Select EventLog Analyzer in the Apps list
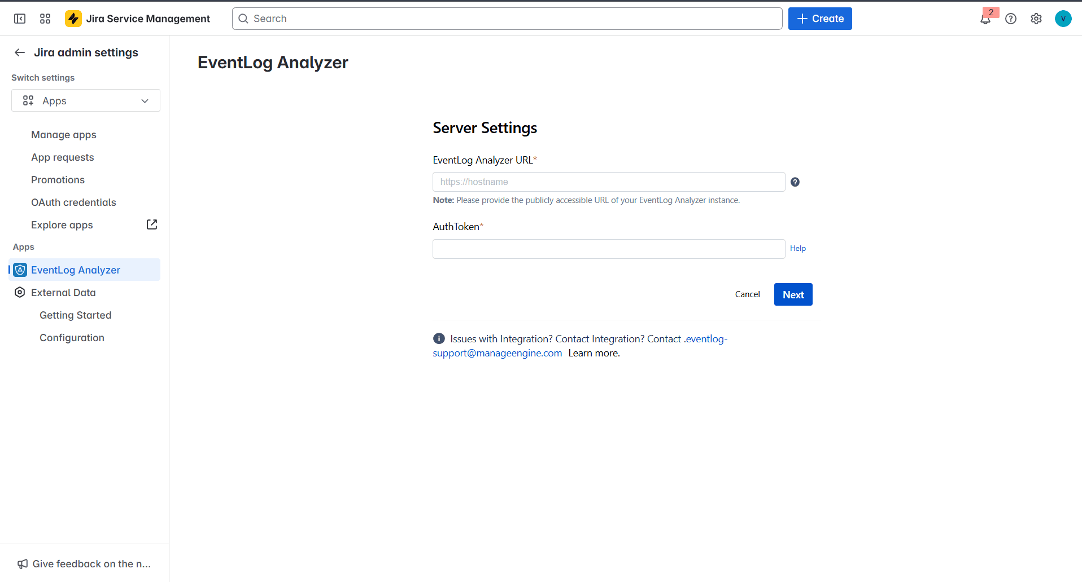Image resolution: width=1082 pixels, height=582 pixels. [85, 270]
